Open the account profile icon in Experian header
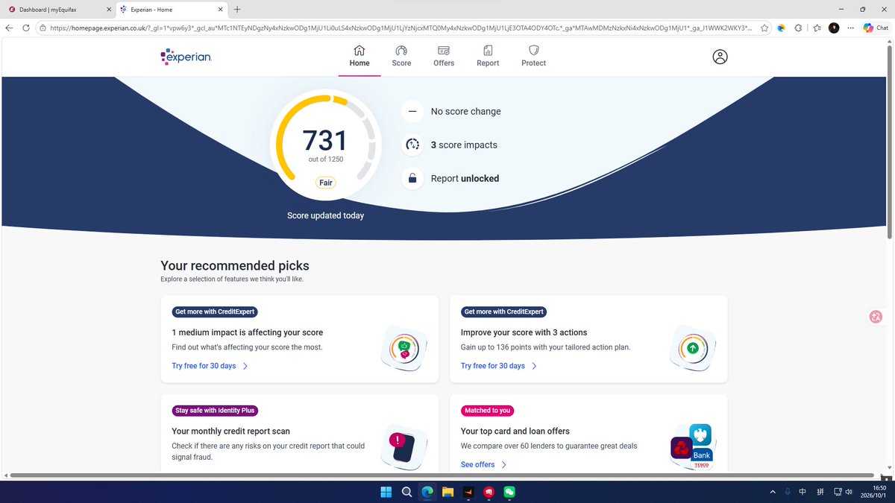This screenshot has width=895, height=503. click(720, 57)
